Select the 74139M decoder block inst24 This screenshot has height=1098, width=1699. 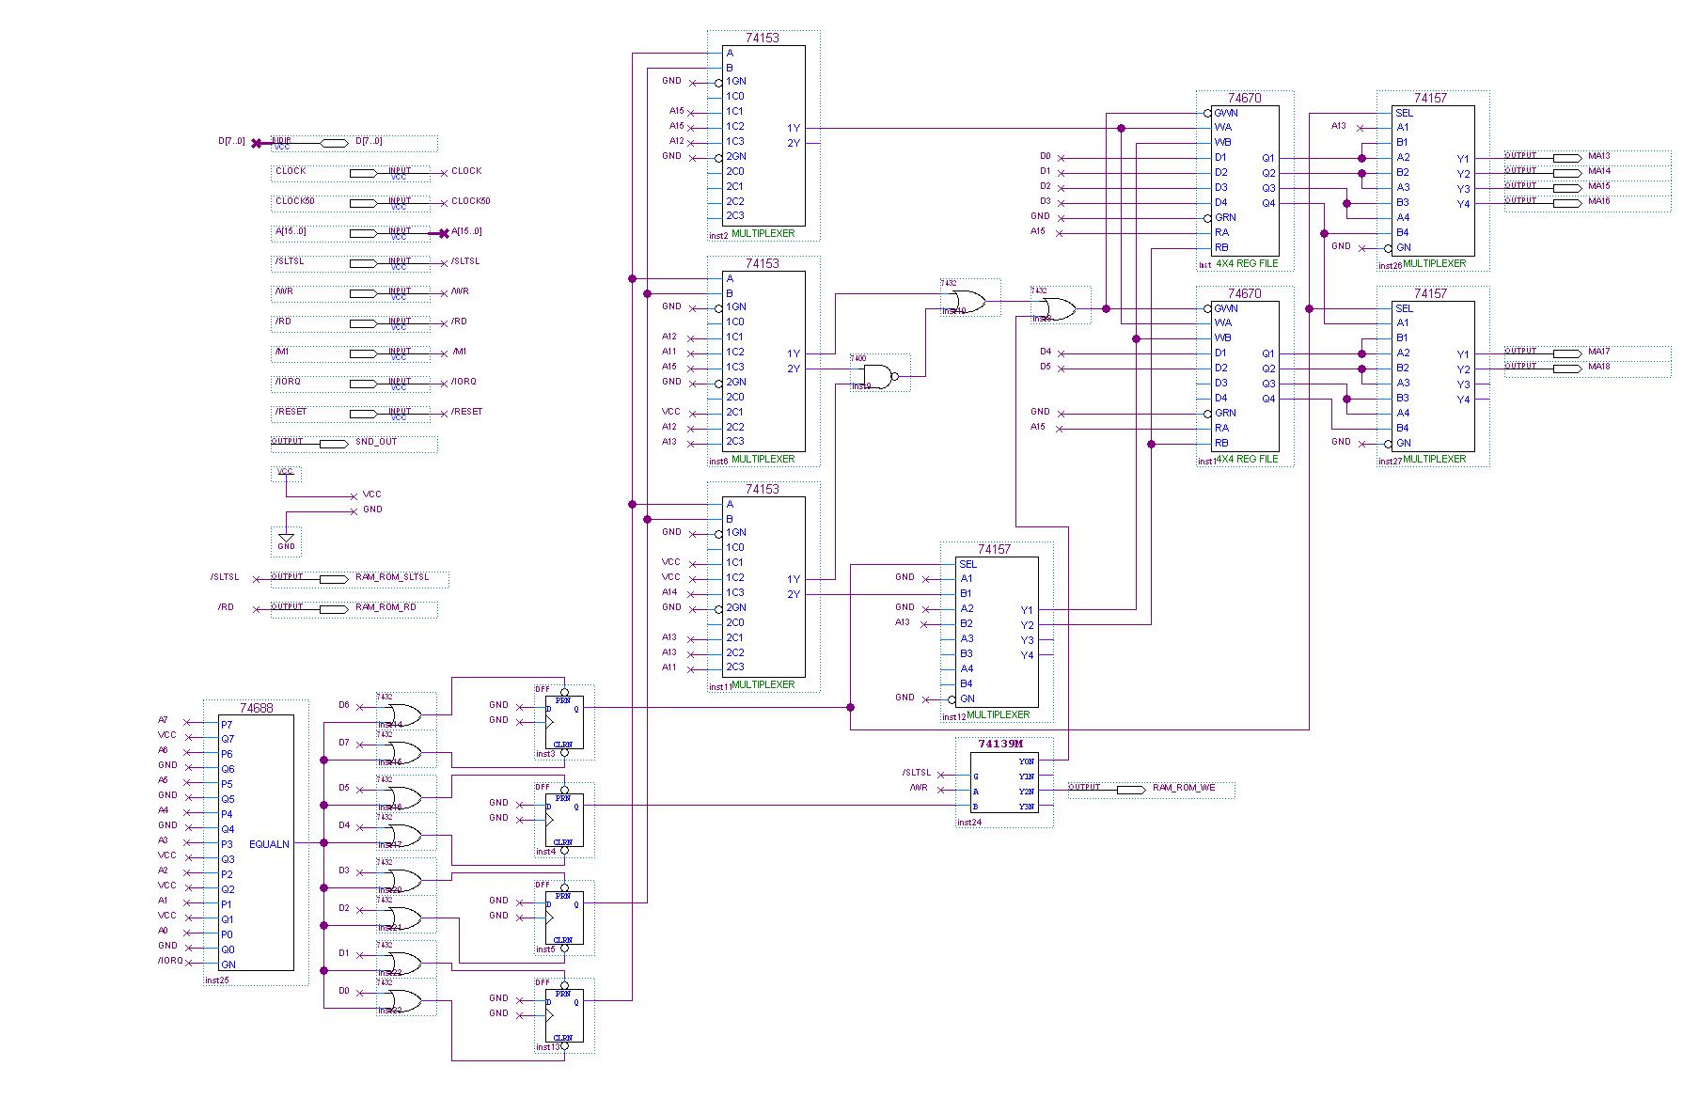(1005, 782)
